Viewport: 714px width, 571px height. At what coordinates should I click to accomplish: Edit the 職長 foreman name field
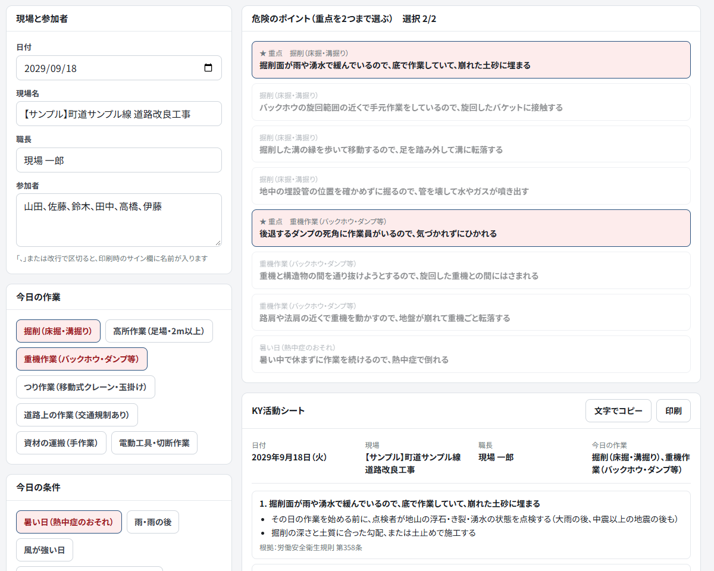pyautogui.click(x=119, y=160)
